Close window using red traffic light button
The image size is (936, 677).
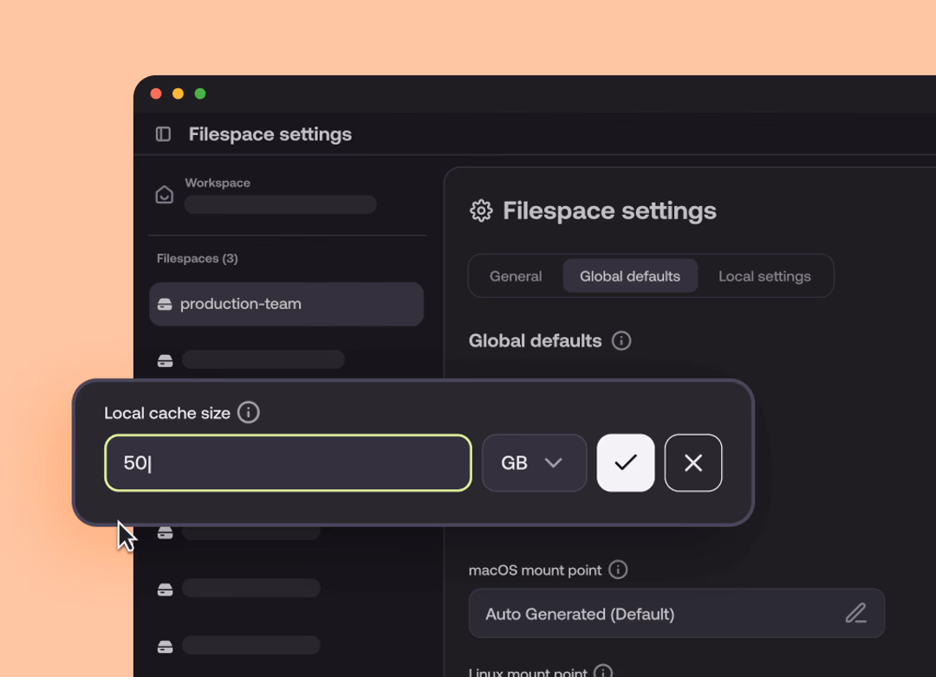click(x=156, y=93)
